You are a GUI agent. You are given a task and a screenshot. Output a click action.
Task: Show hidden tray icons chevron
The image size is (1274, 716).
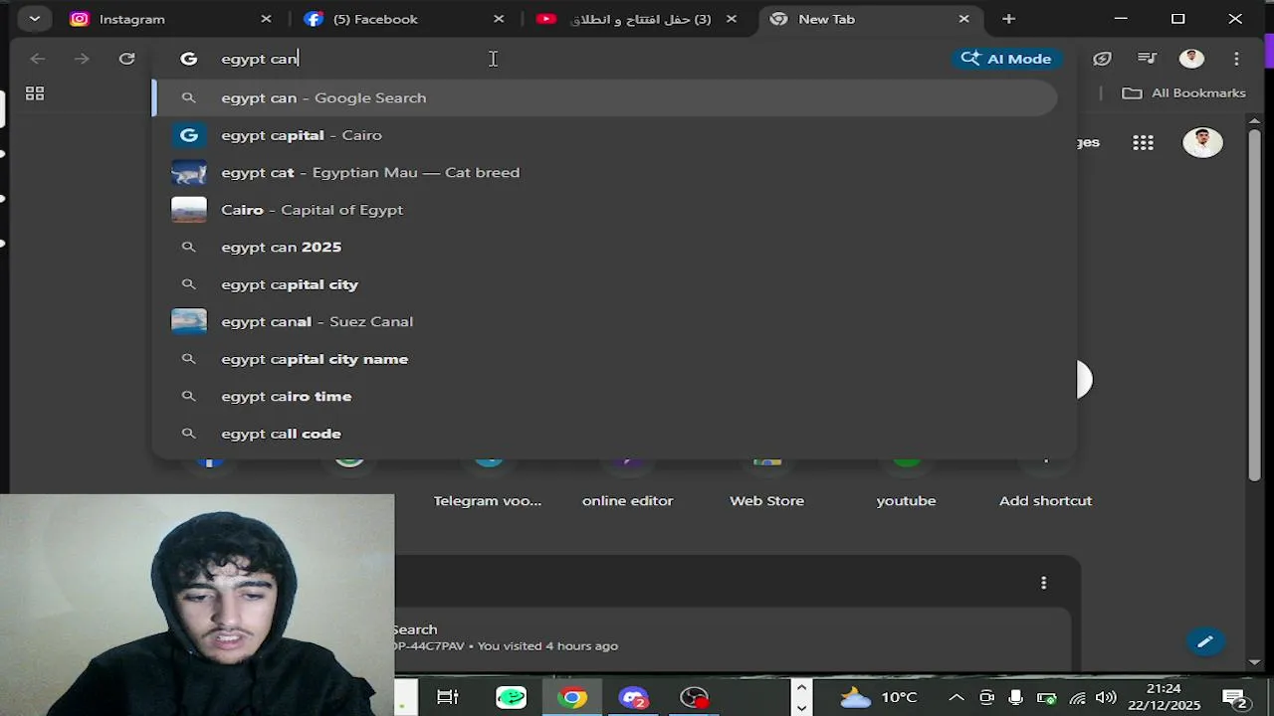[955, 697]
